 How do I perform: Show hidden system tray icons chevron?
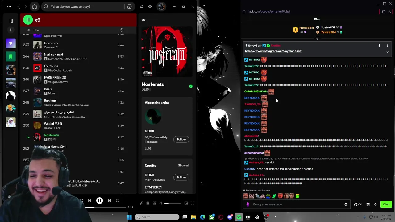[358, 217]
